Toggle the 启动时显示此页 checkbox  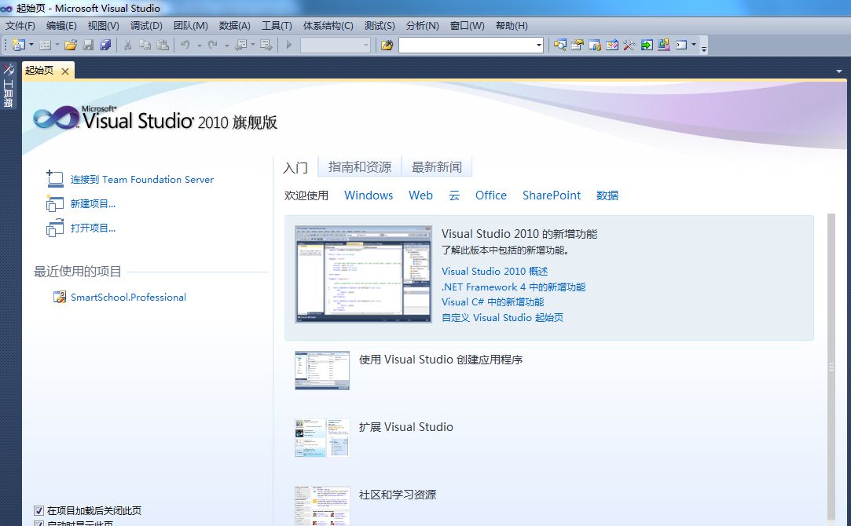pyautogui.click(x=39, y=523)
